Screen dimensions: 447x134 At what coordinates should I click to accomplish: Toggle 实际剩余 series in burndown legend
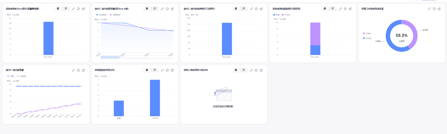point(101,15)
